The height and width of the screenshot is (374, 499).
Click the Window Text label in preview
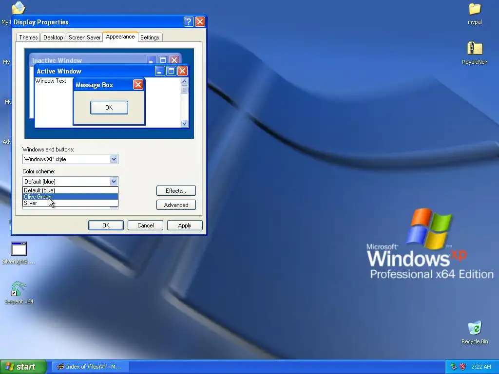(x=50, y=81)
